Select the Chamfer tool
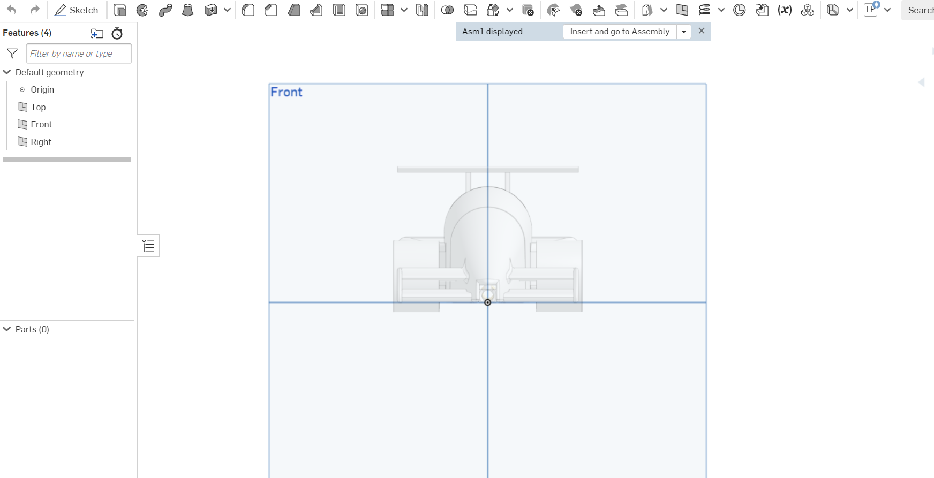Screen dimensions: 934x478 click(271, 10)
